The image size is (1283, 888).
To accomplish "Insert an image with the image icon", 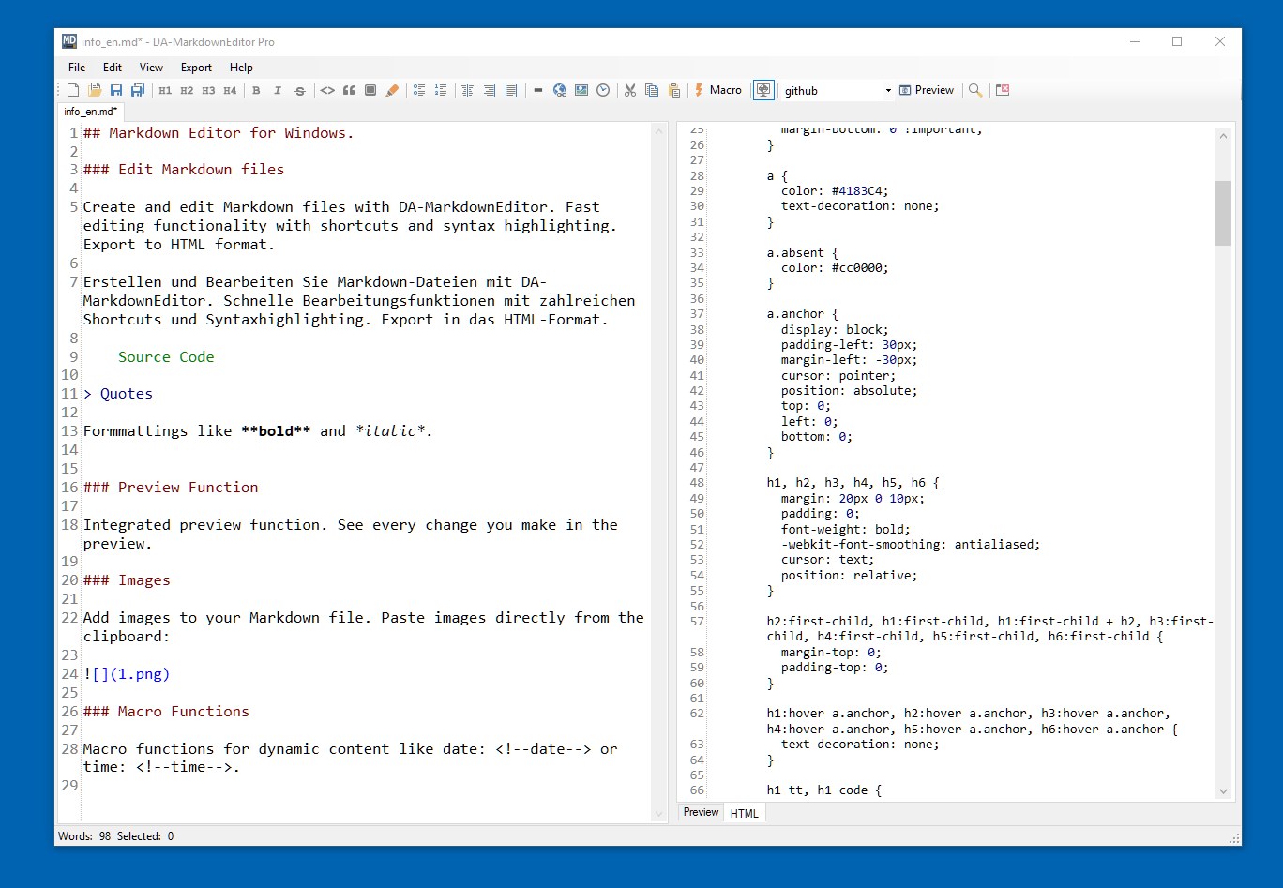I will point(581,90).
